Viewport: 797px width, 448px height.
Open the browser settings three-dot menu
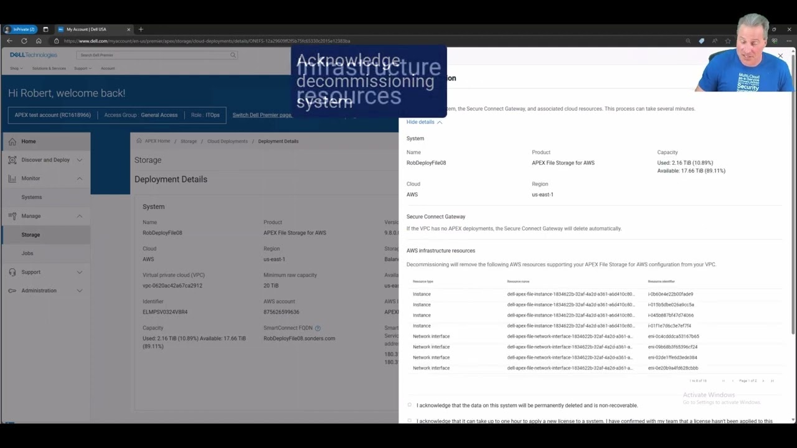(x=788, y=41)
